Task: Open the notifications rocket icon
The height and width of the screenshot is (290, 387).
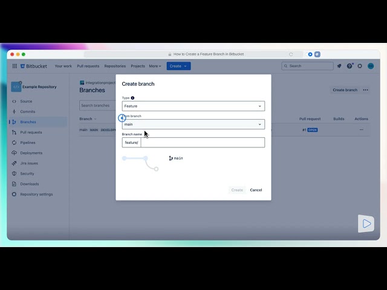Action: click(x=339, y=66)
